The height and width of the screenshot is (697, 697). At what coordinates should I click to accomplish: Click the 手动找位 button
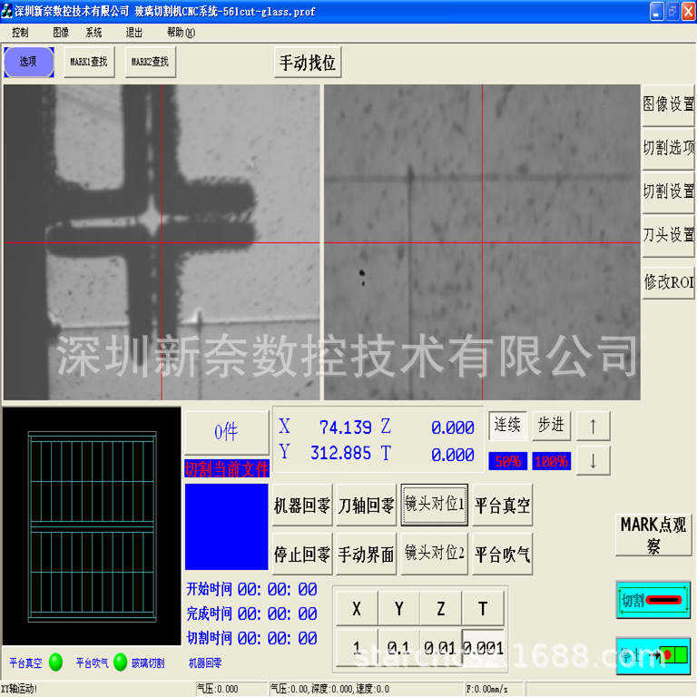tap(308, 63)
